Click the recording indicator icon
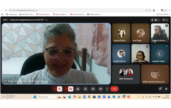 point(152,20)
